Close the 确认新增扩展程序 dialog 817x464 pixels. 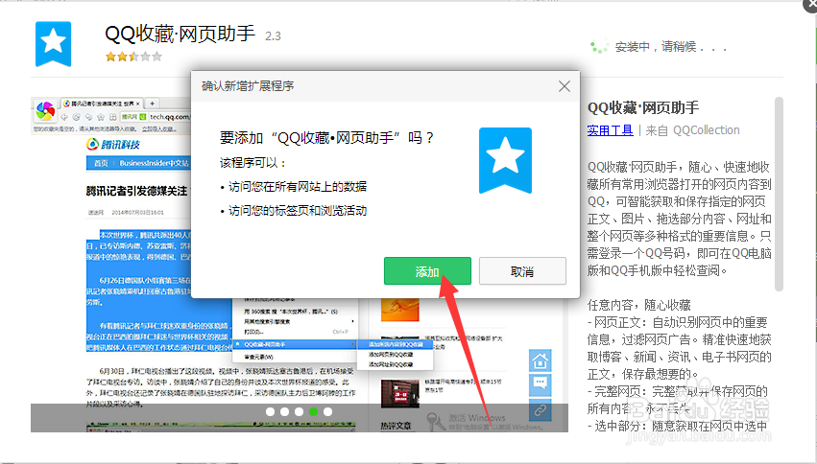[564, 86]
